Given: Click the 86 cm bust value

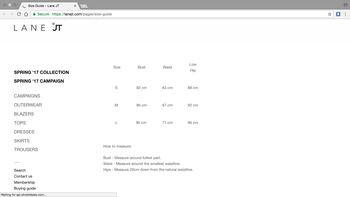Looking at the screenshot, I should point(142,105).
